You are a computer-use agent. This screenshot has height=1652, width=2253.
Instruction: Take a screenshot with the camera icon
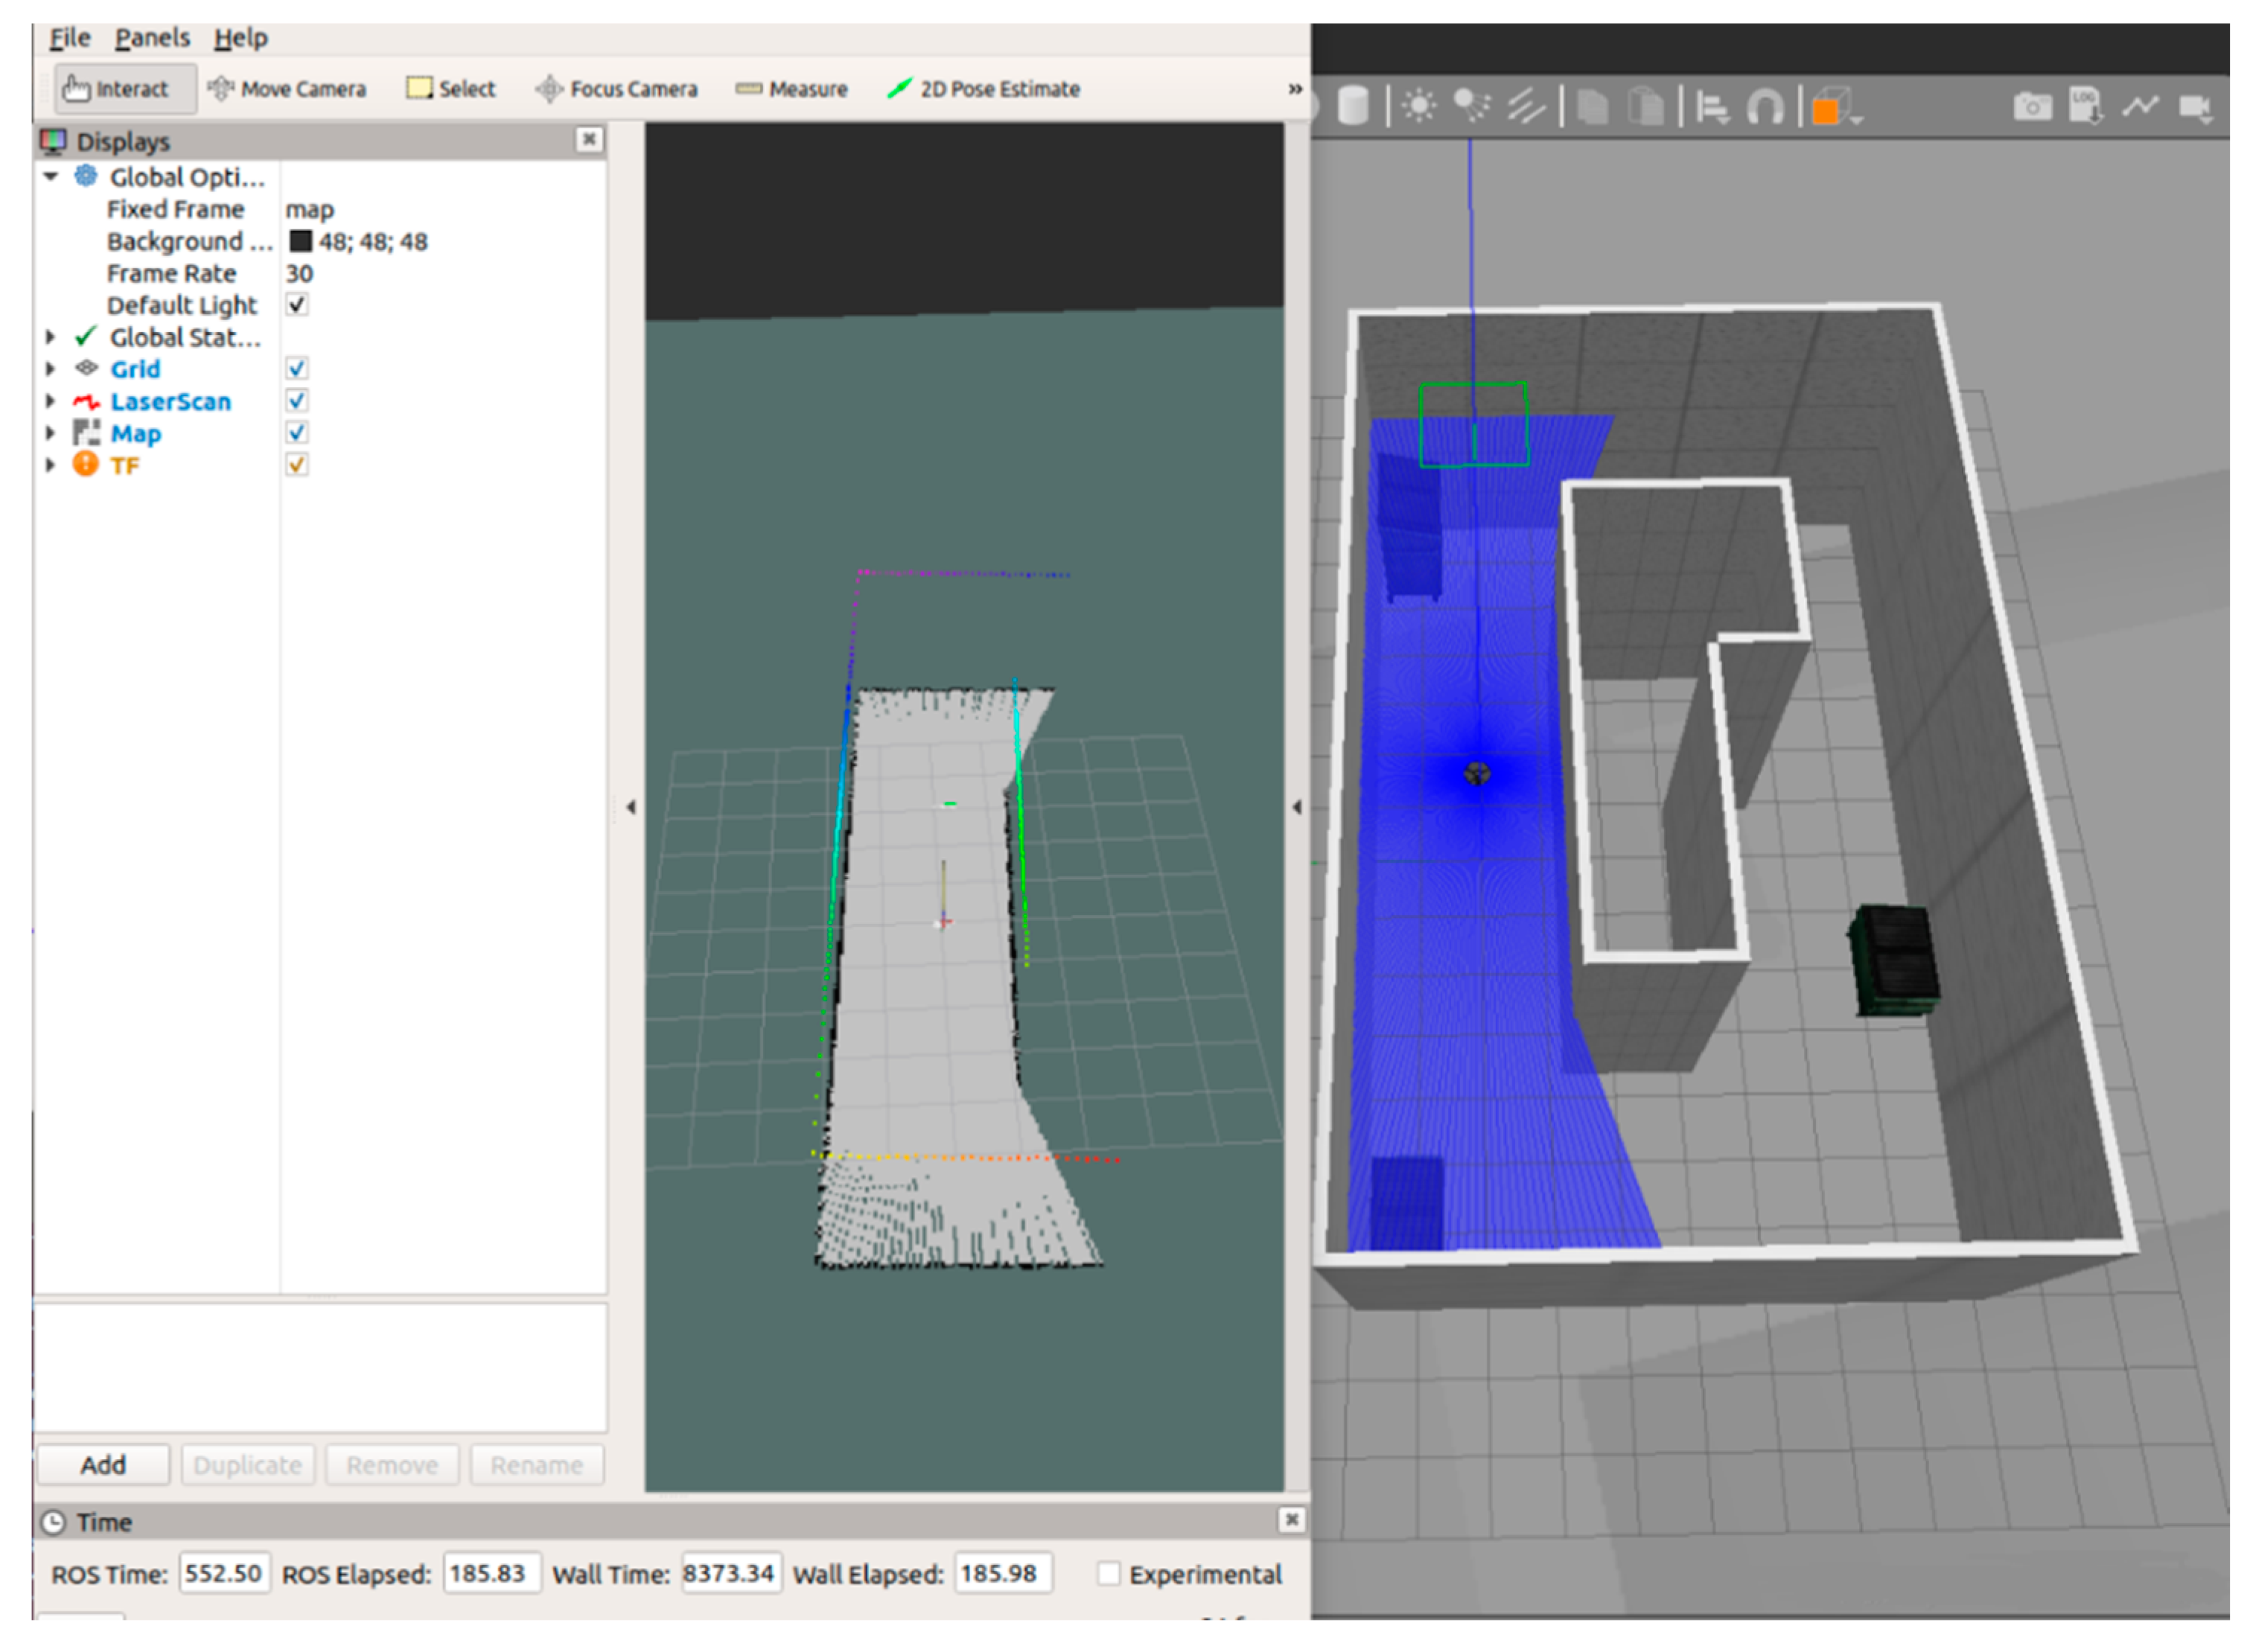[2031, 106]
